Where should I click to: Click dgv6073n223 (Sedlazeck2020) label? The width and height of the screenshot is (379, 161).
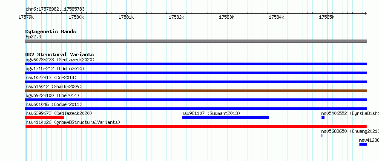60,60
